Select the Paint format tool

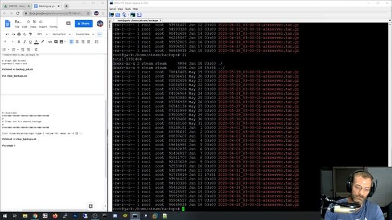coord(31,34)
